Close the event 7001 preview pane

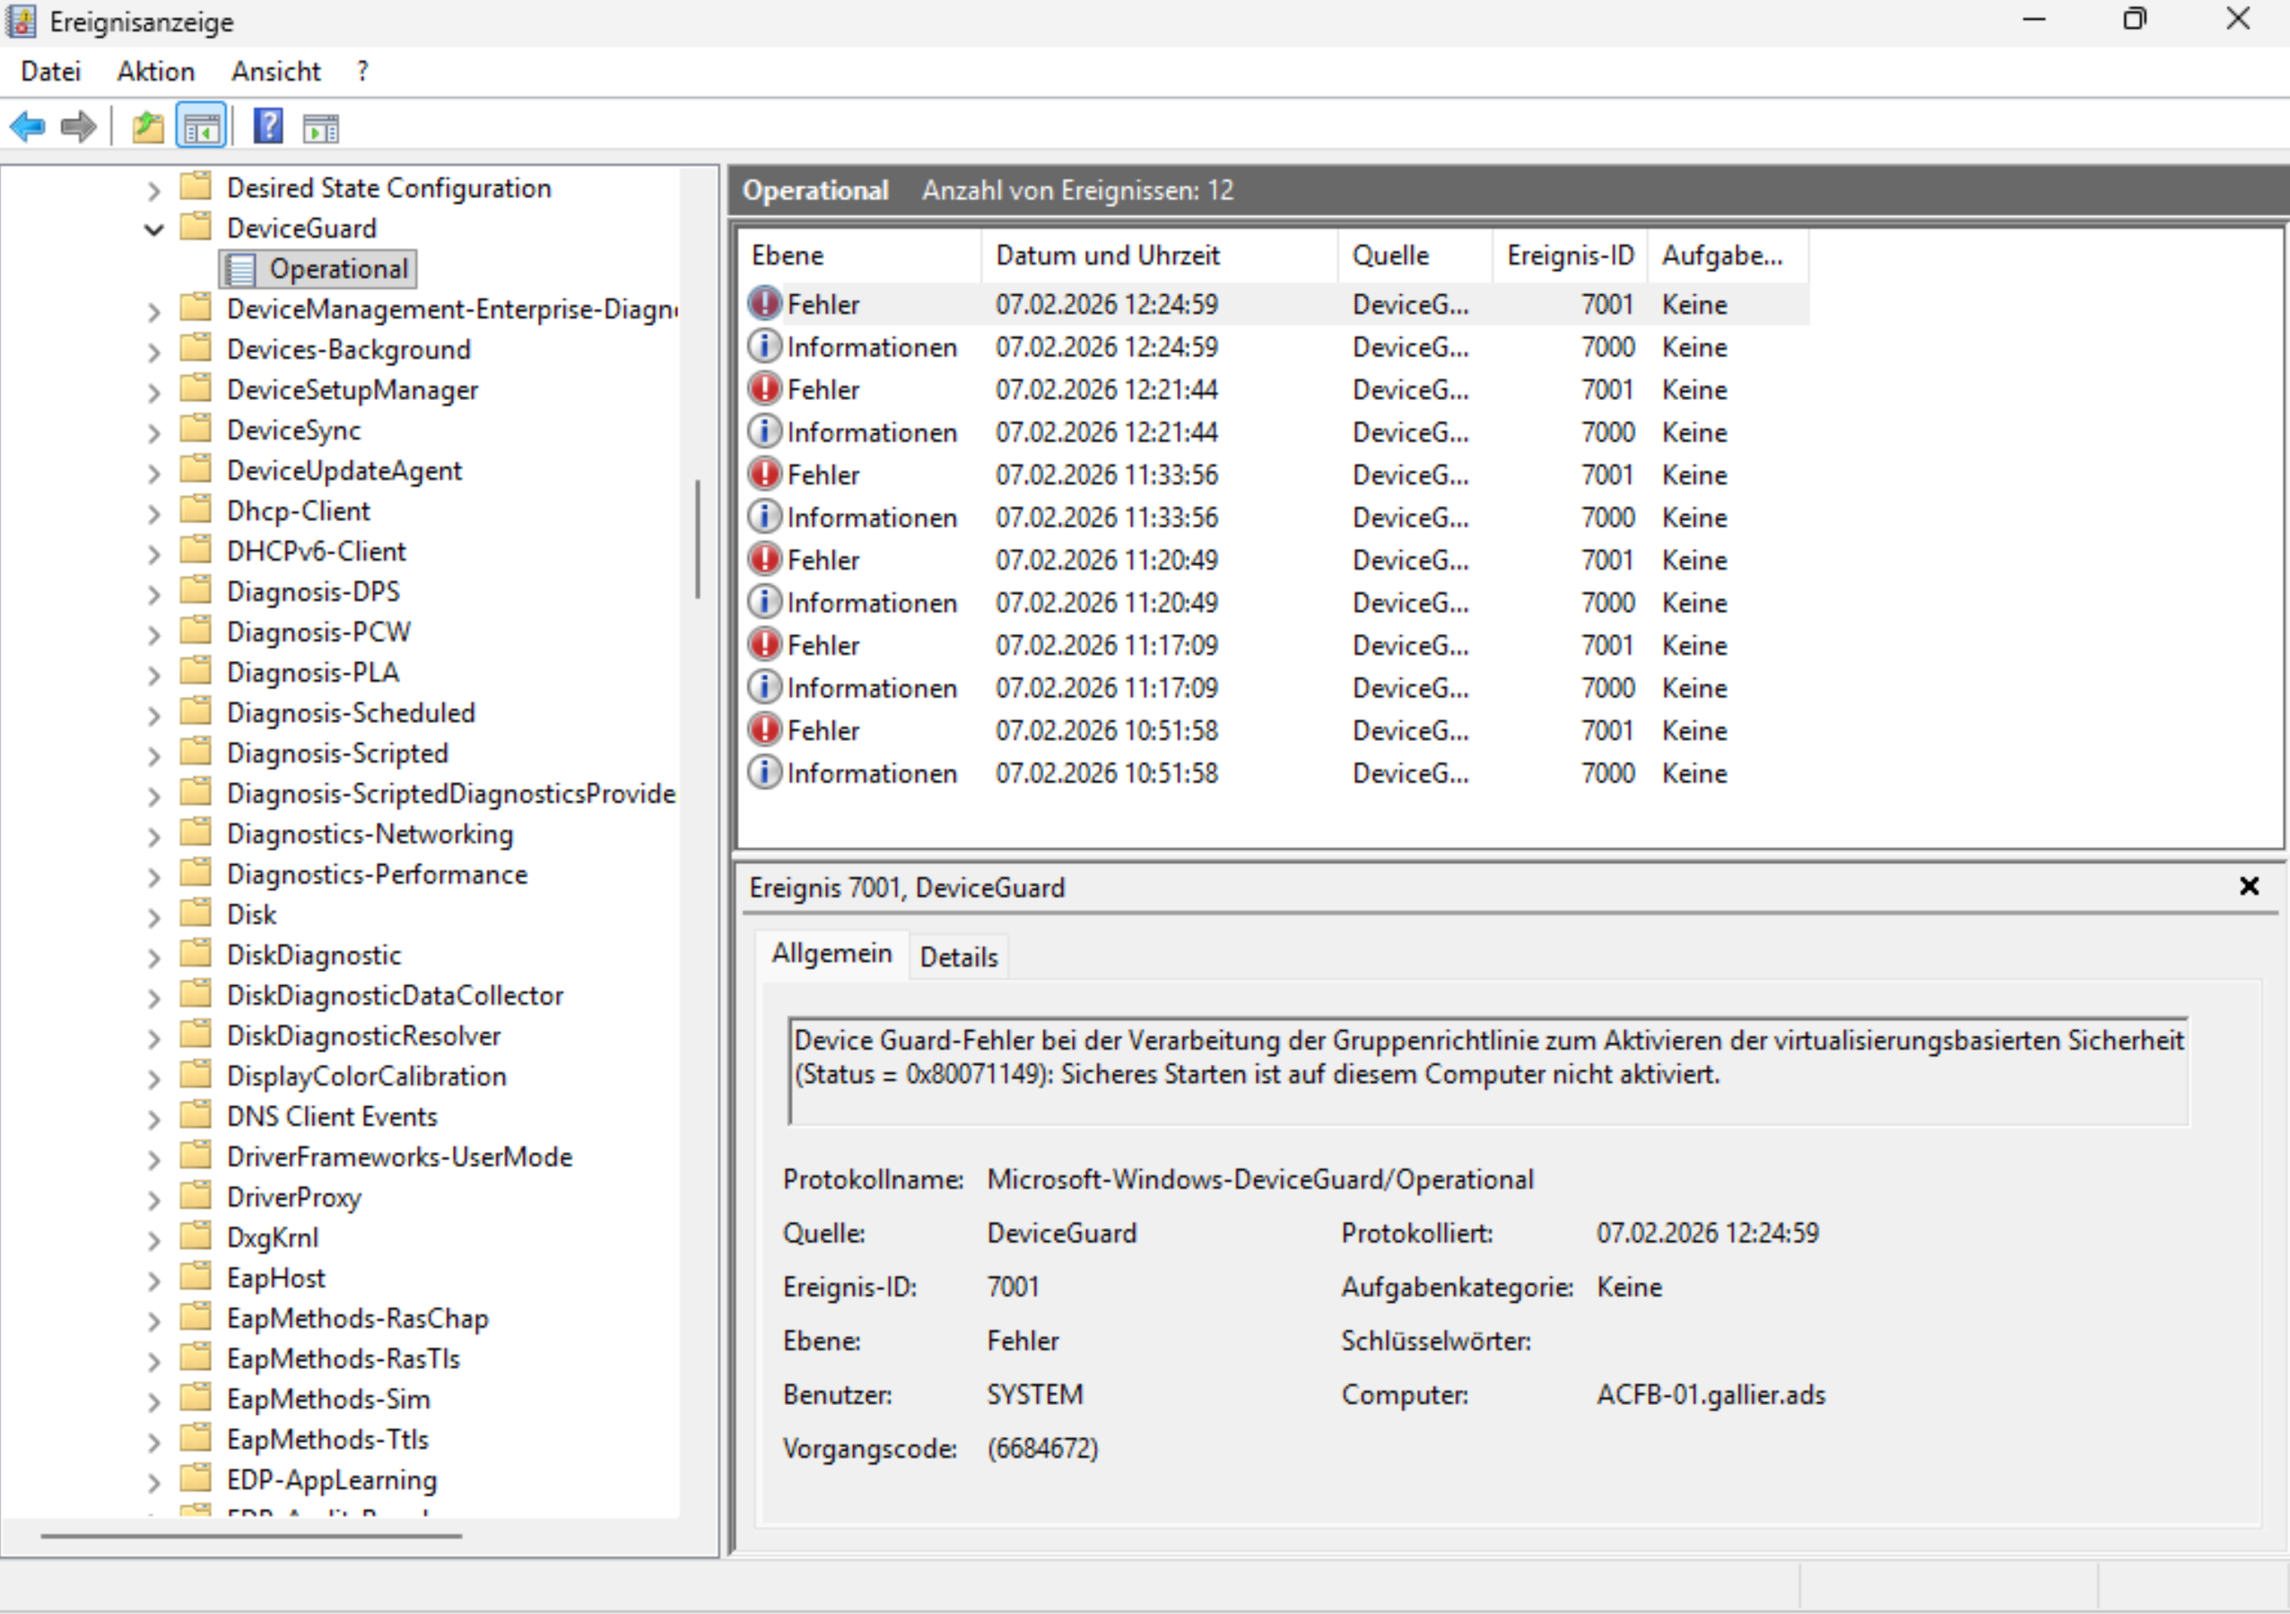pos(2248,886)
